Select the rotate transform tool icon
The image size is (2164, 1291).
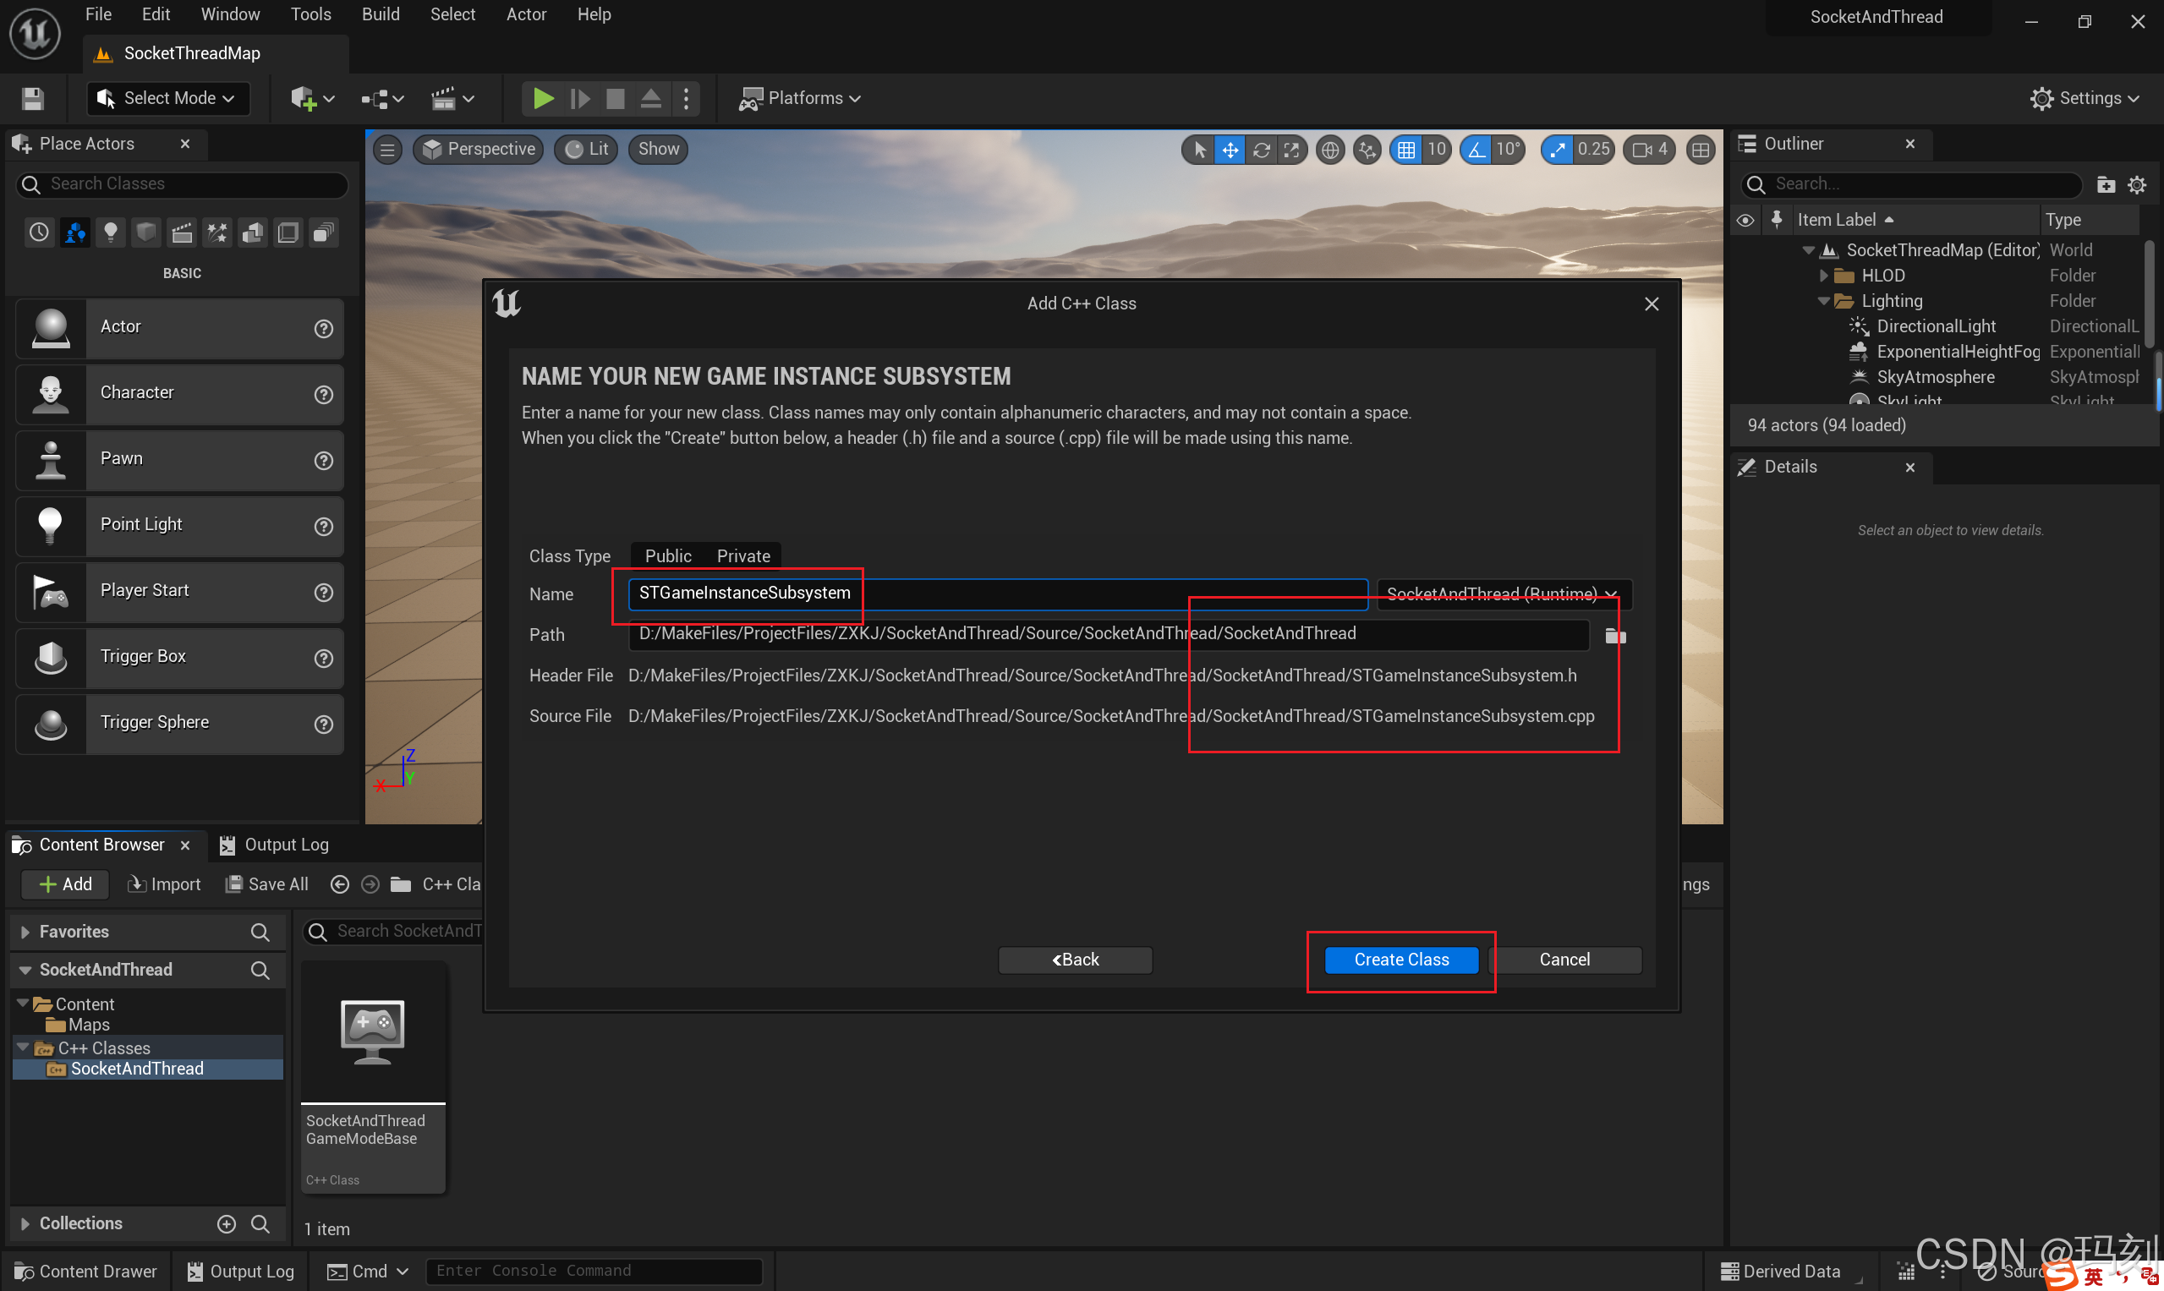[1260, 150]
